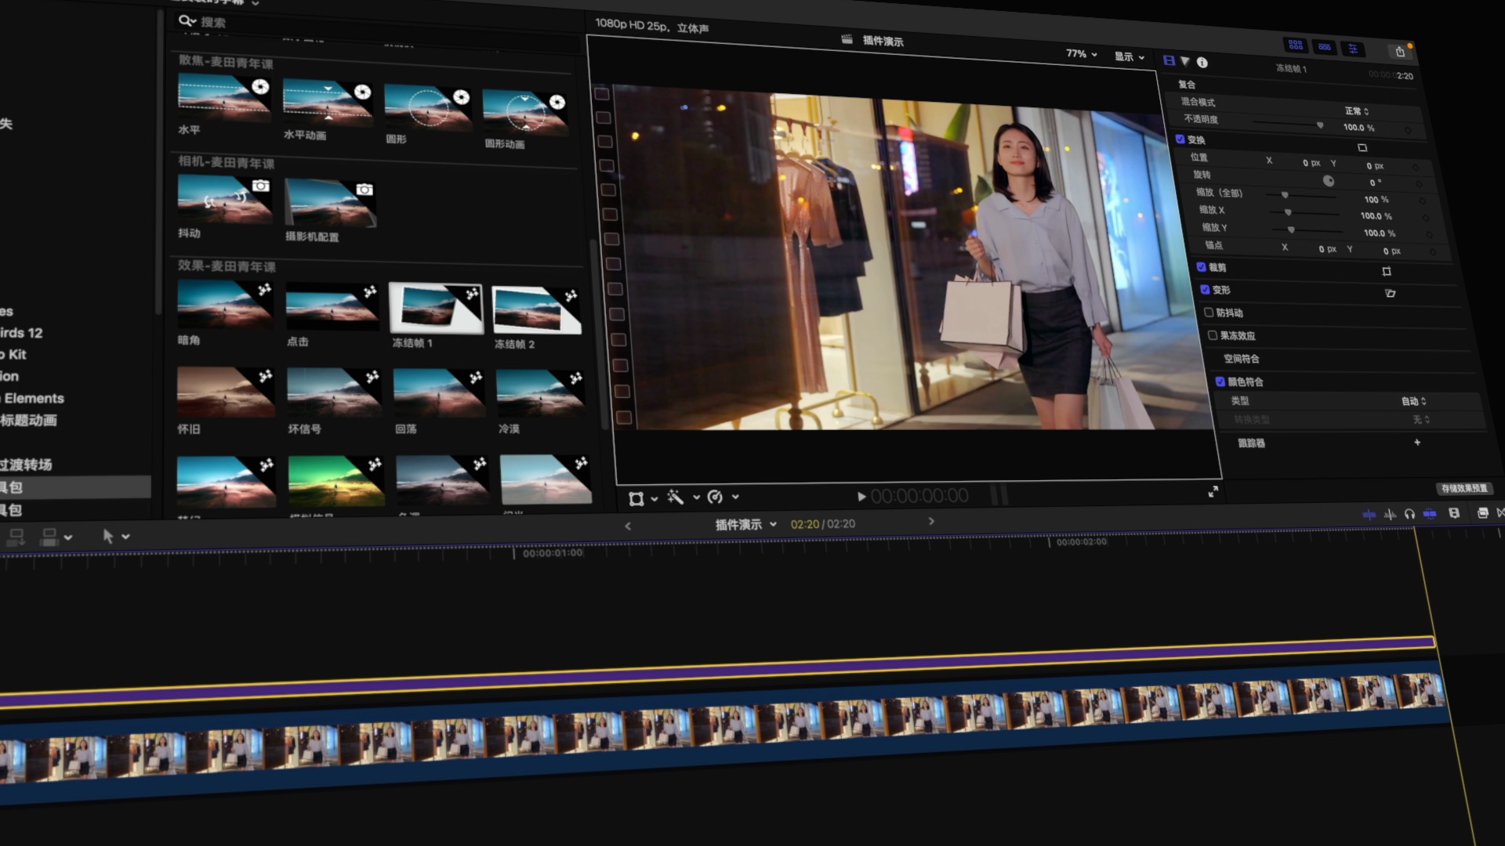Enable the 果冻效应 rolling shutter checkbox

pyautogui.click(x=1213, y=335)
